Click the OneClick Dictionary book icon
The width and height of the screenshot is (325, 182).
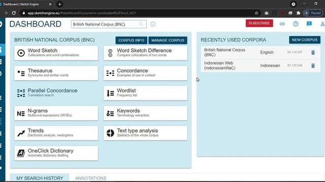pos(21,153)
